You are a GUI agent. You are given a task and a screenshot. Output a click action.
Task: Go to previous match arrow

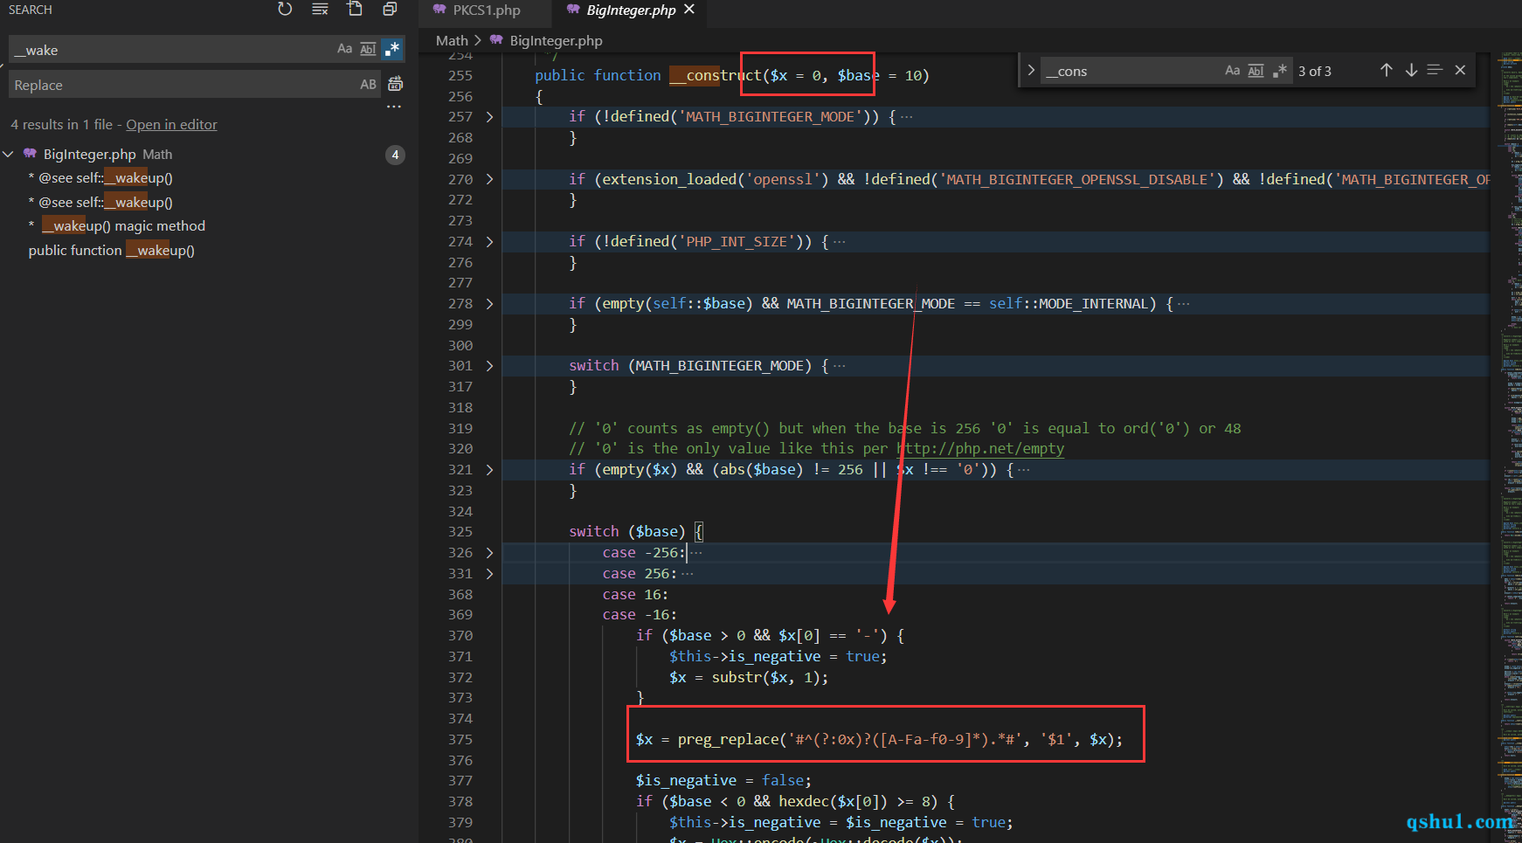point(1387,70)
